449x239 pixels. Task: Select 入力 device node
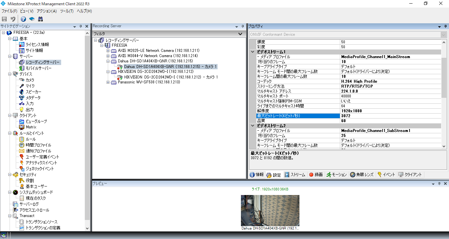point(30,104)
